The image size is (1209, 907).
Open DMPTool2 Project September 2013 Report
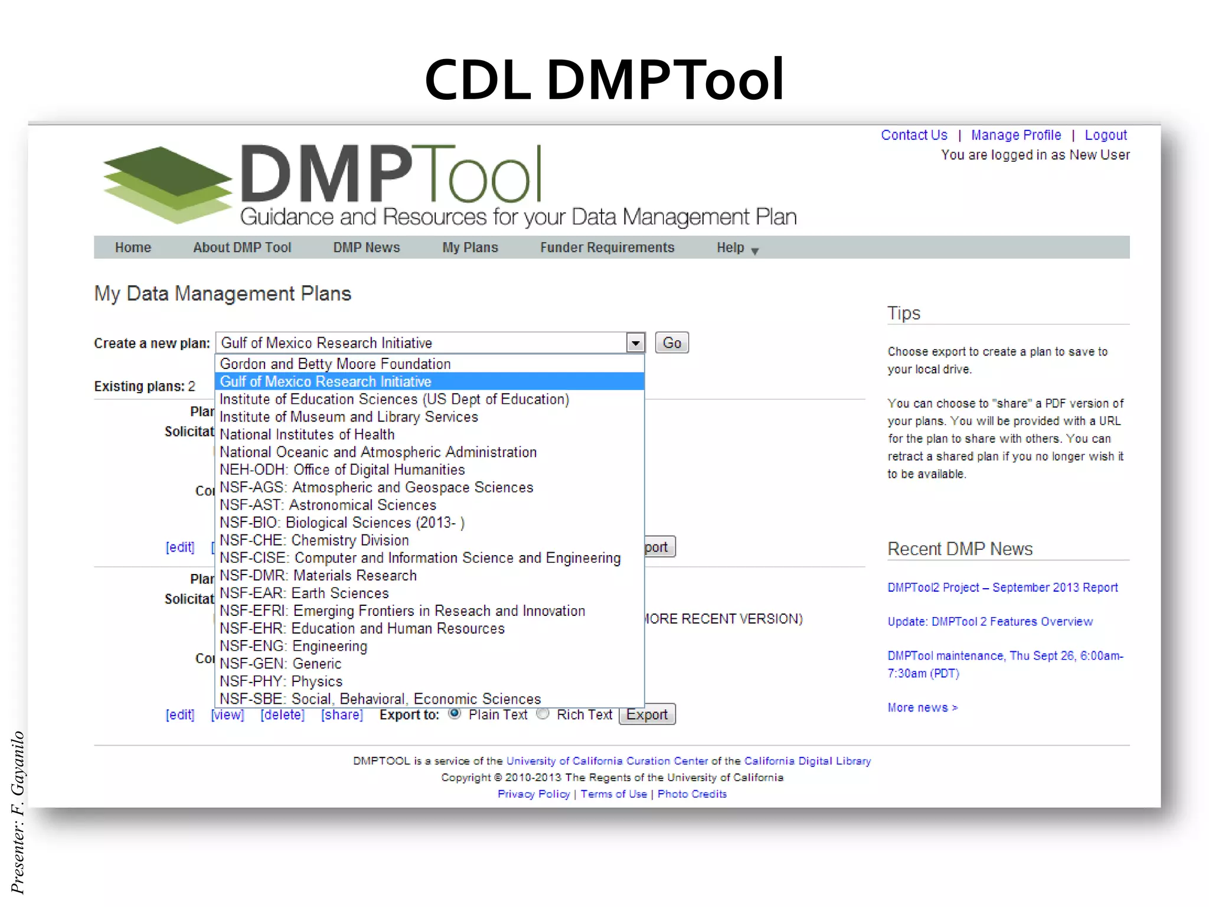pos(1002,588)
